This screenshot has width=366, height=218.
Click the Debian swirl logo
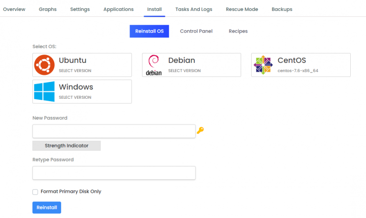point(153,65)
